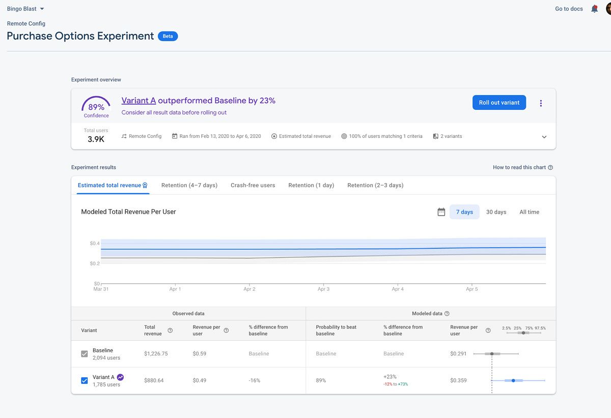This screenshot has width=611, height=418.
Task: Click the Roll out variant button
Action: (x=499, y=102)
